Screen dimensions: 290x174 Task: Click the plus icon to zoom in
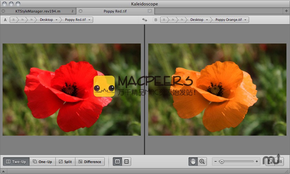(x=257, y=162)
